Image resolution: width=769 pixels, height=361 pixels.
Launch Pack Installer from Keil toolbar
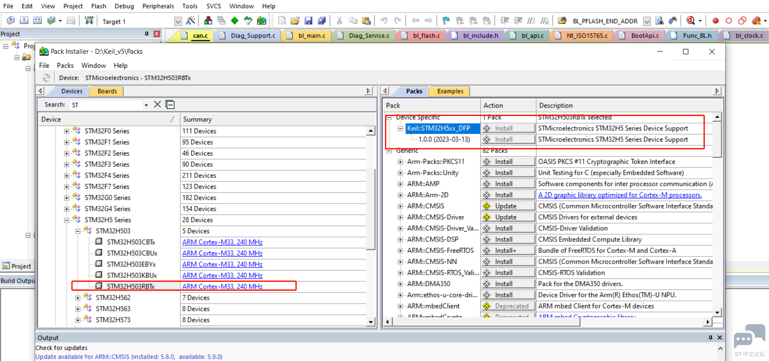(x=262, y=20)
